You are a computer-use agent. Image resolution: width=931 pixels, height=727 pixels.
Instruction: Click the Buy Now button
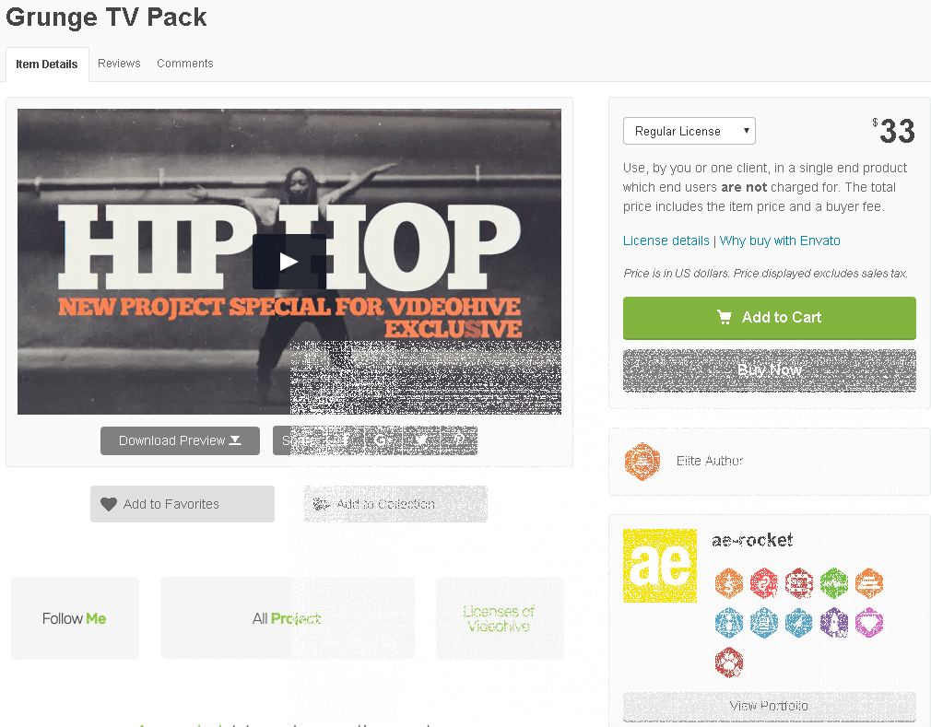coord(770,370)
